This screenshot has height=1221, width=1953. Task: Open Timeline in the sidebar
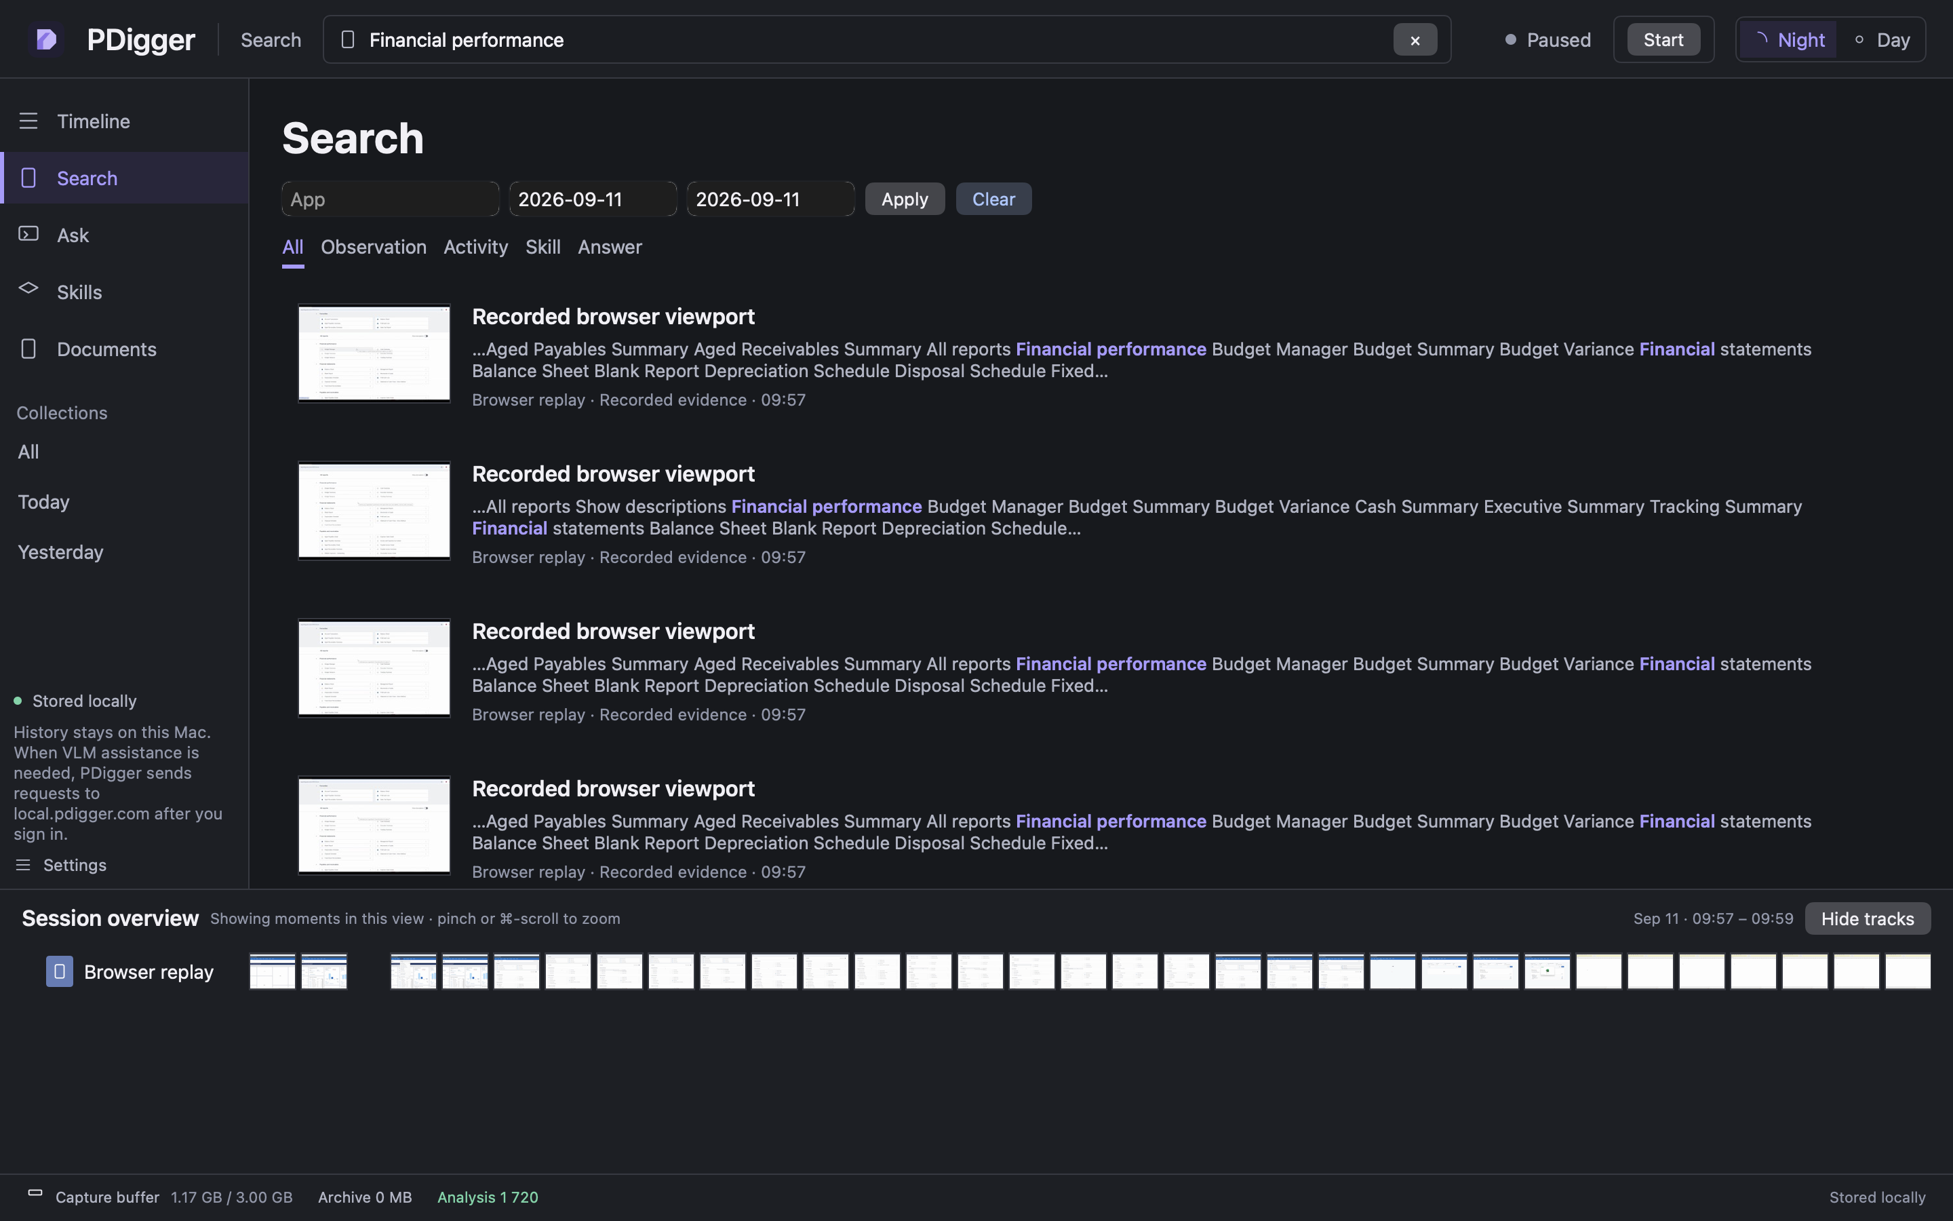click(x=124, y=121)
